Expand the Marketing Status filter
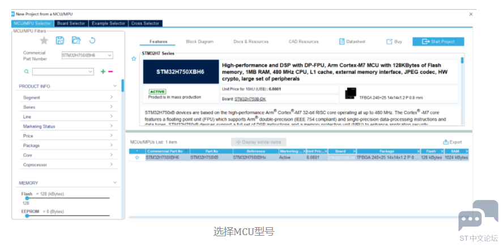This screenshot has height=247, width=503. 112,126
